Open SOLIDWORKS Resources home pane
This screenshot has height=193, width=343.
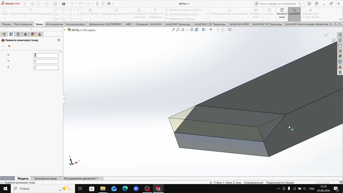coord(340,35)
